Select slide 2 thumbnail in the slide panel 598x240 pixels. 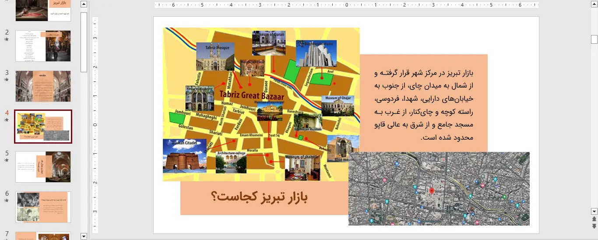point(43,46)
